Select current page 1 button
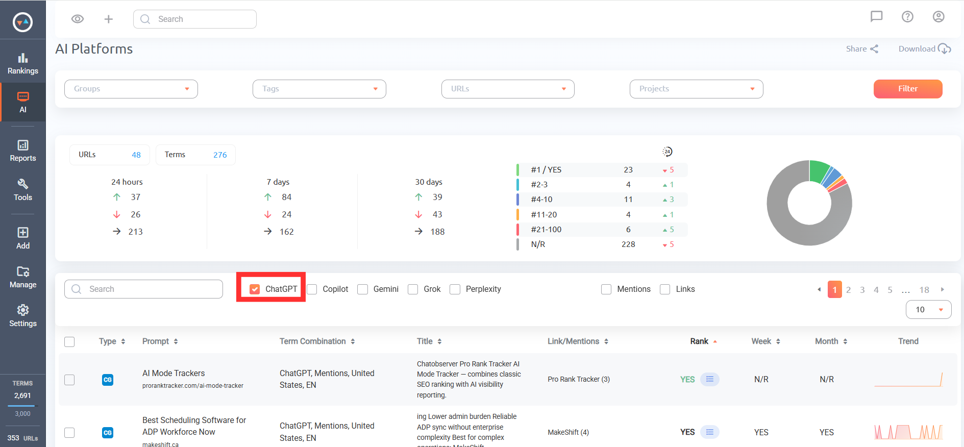This screenshot has height=447, width=964. coord(835,289)
